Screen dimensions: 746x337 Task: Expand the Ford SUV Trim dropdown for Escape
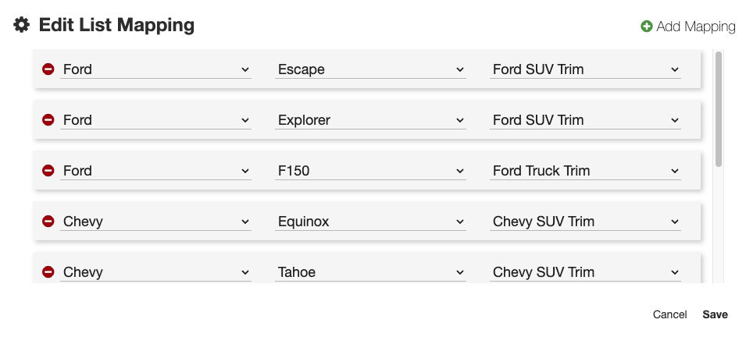click(586, 69)
